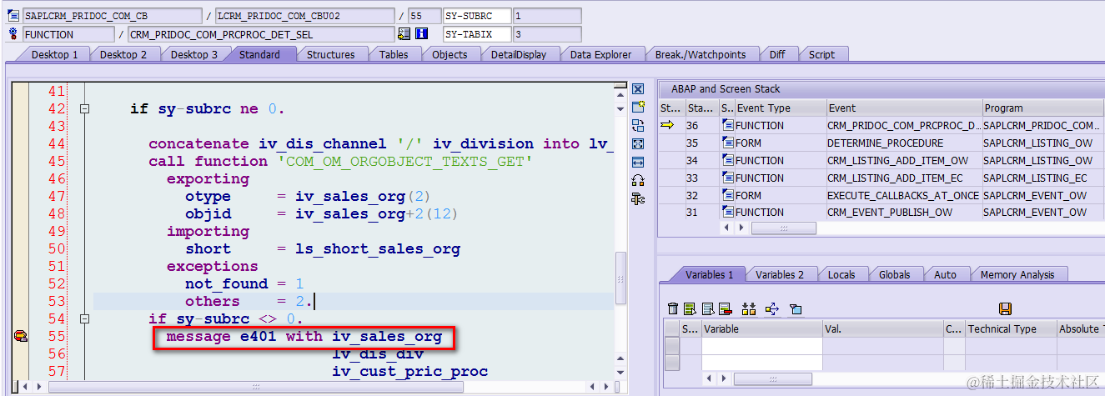The width and height of the screenshot is (1105, 396).
Task: Click the maximize horizontally icon beside editor
Action: [638, 162]
